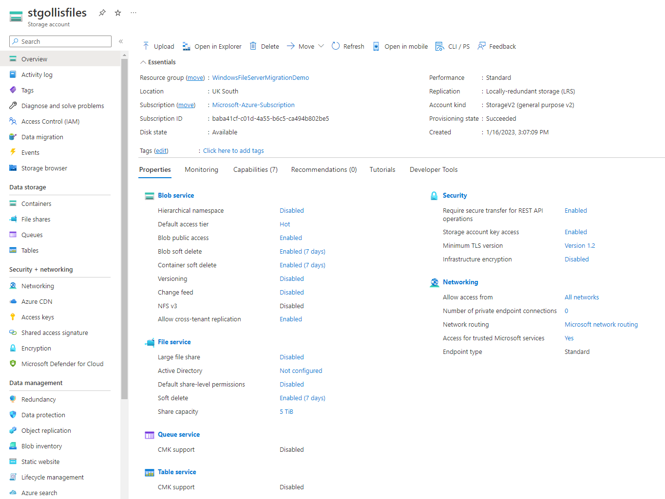The image size is (665, 499).
Task: Open Access Control (IAM)
Action: click(x=51, y=121)
